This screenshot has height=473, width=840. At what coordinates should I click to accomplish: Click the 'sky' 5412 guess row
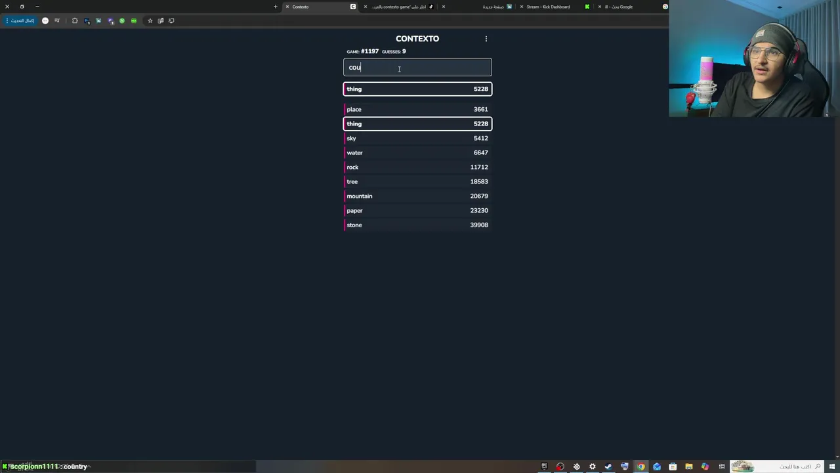point(417,138)
